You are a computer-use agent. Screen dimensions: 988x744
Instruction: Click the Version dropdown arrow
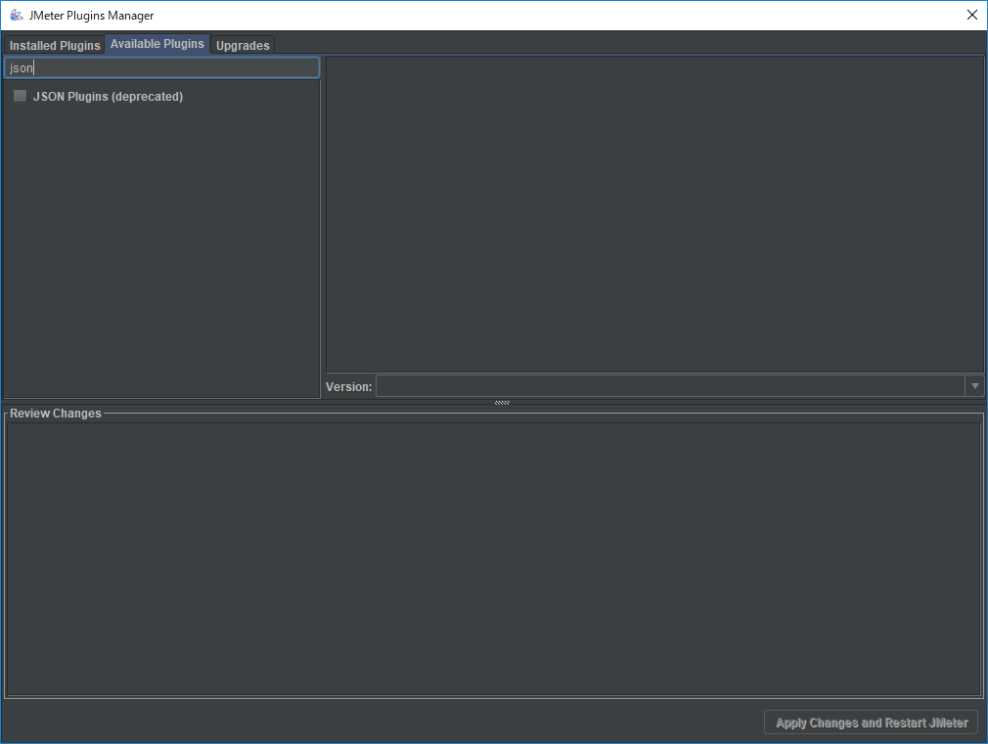[974, 385]
